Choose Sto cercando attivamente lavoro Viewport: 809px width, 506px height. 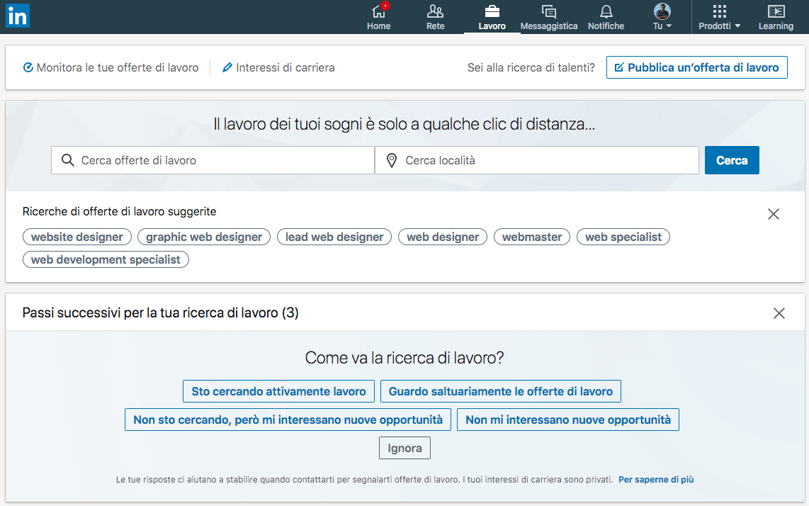point(278,391)
